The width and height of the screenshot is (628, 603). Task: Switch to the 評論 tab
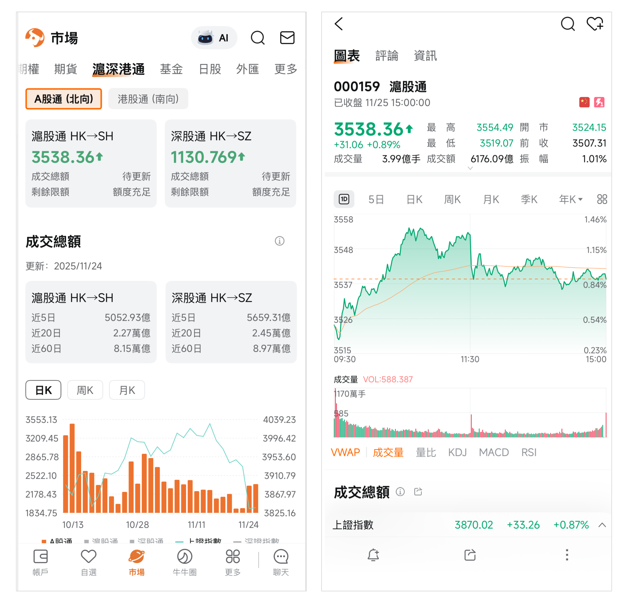click(387, 56)
